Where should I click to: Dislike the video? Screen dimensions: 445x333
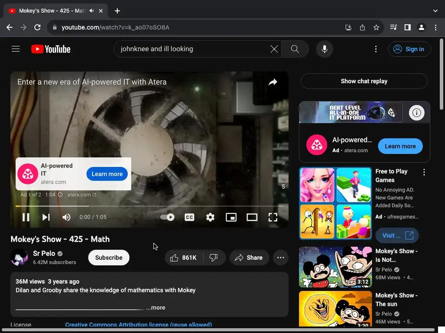click(214, 258)
